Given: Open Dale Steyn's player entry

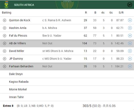Looking at the screenshot, I should point(16,74).
